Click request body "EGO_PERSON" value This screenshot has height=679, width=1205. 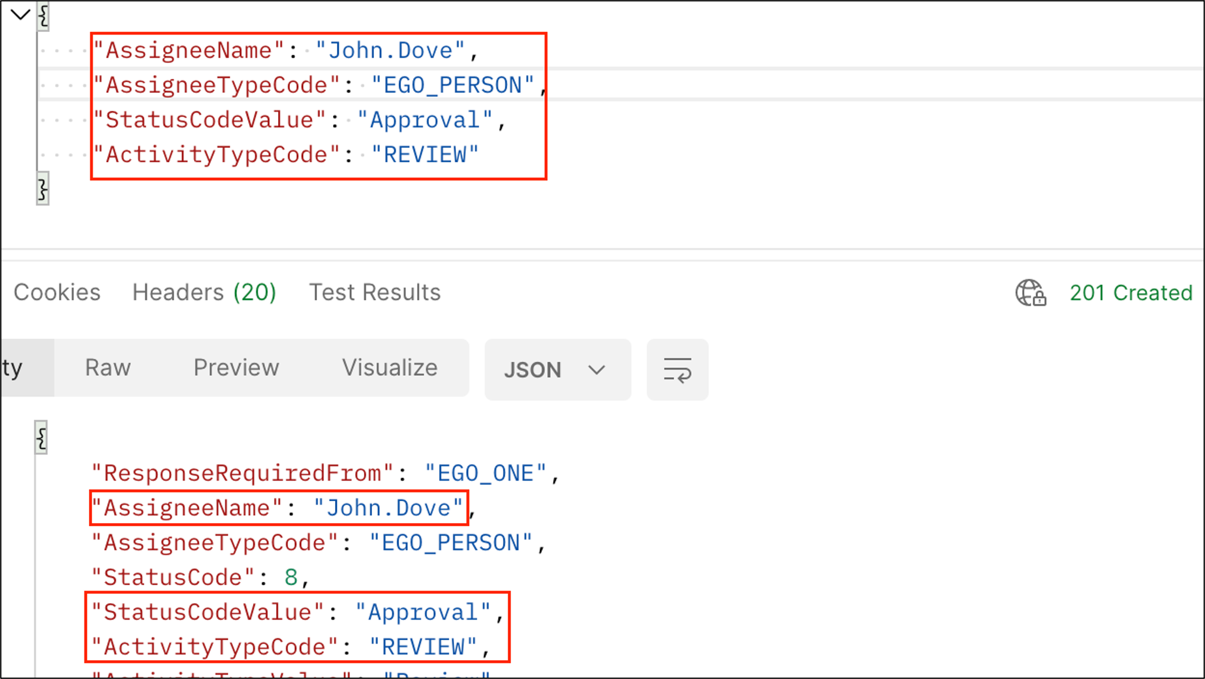coord(452,85)
